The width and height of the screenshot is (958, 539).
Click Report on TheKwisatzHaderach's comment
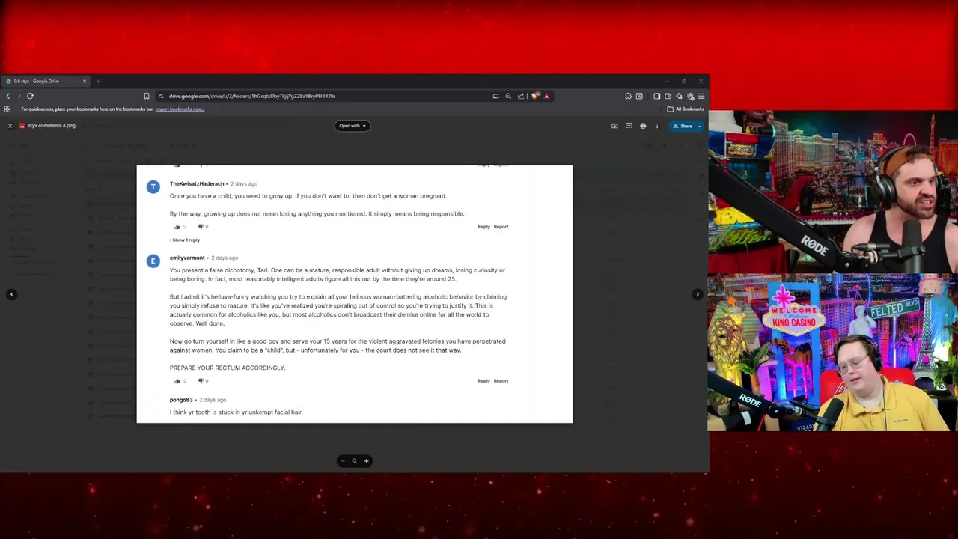point(501,227)
